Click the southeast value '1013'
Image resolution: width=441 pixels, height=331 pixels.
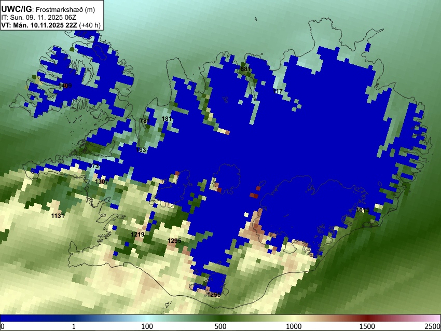[x=363, y=210]
